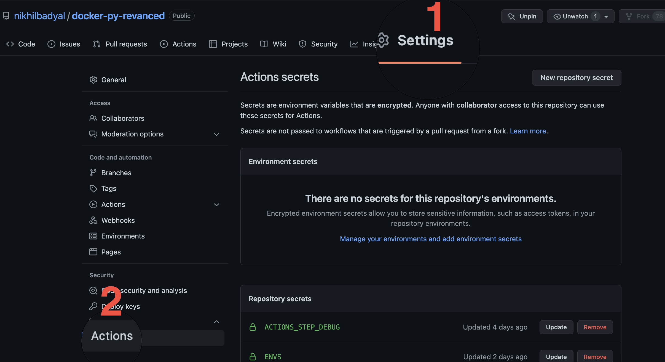Click the Projects table icon
The width and height of the screenshot is (665, 362).
213,44
